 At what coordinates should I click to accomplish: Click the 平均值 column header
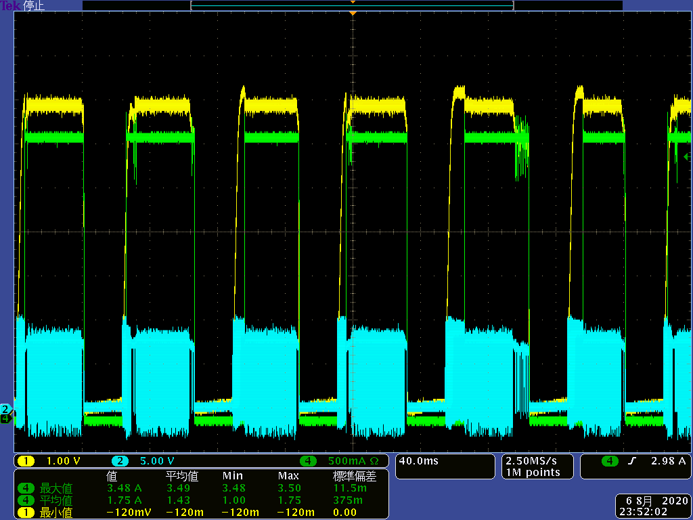point(181,476)
